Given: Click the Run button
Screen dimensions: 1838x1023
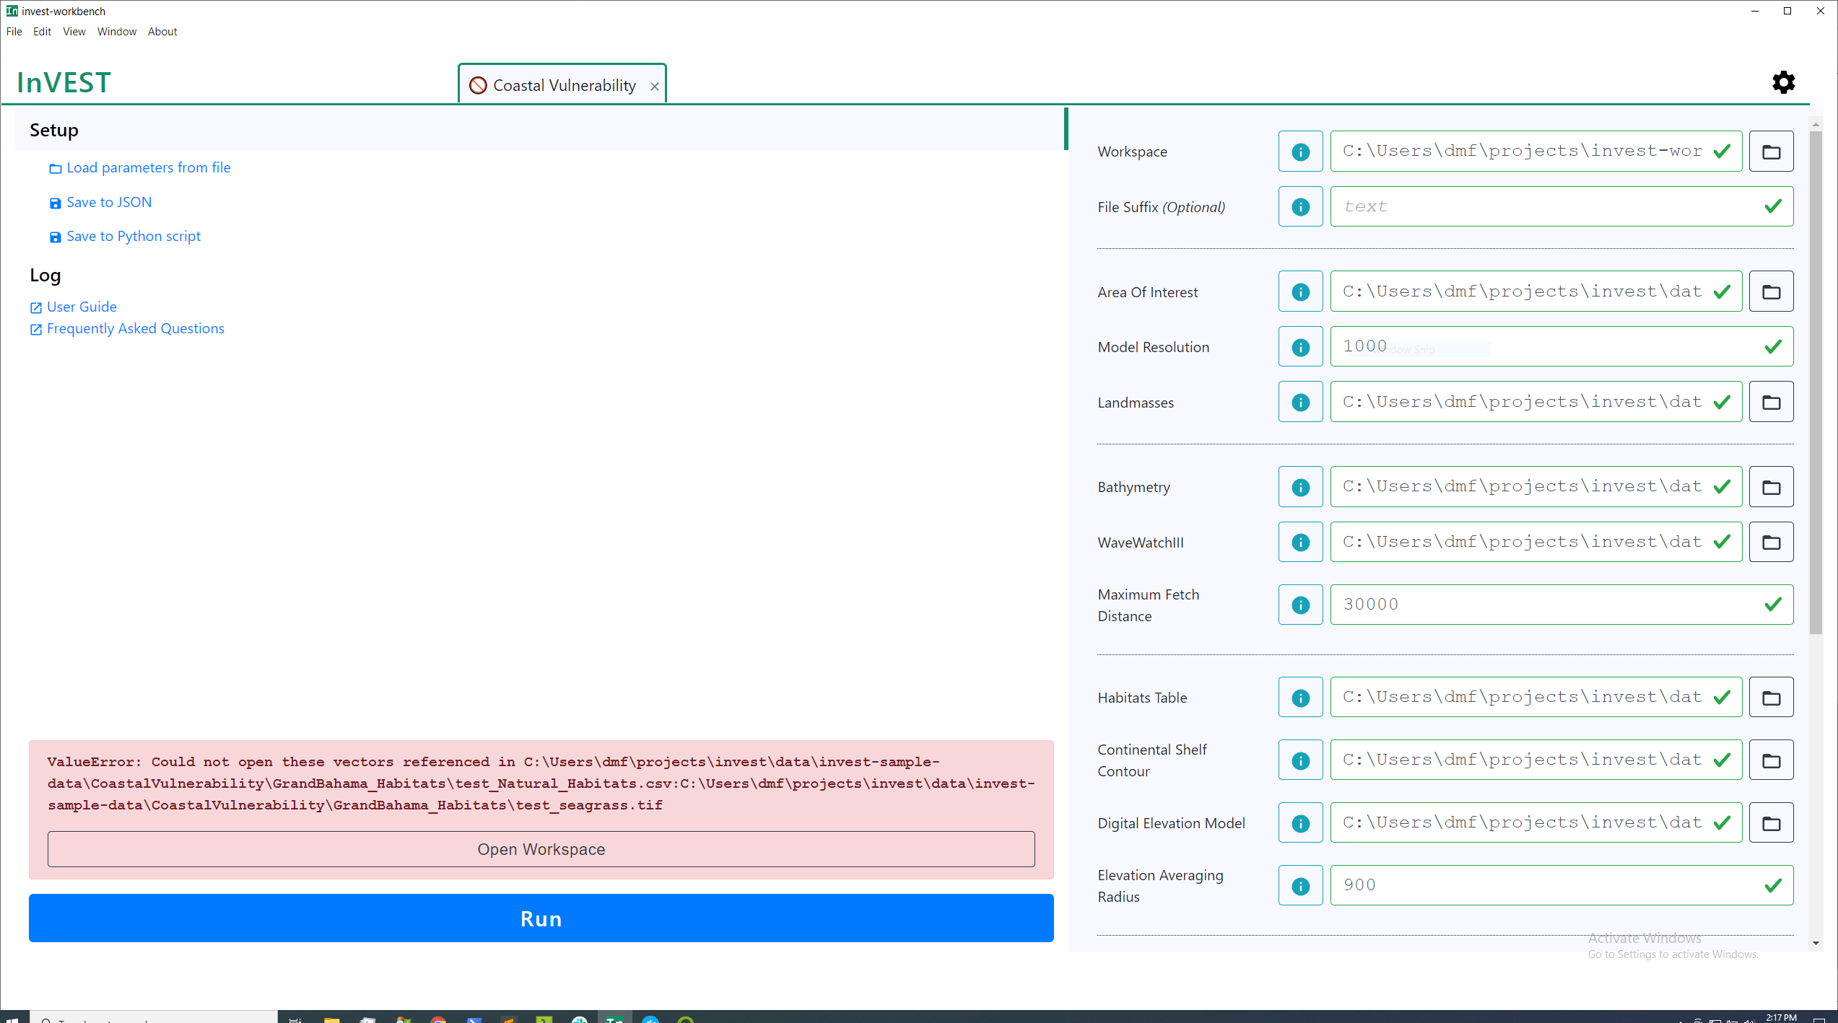Looking at the screenshot, I should point(541,918).
